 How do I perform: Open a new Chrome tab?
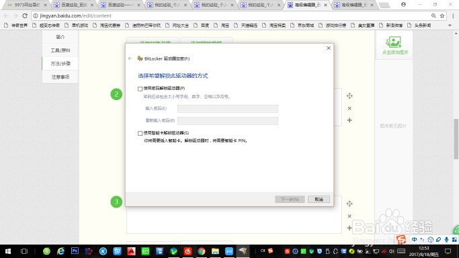pyautogui.click(x=384, y=5)
